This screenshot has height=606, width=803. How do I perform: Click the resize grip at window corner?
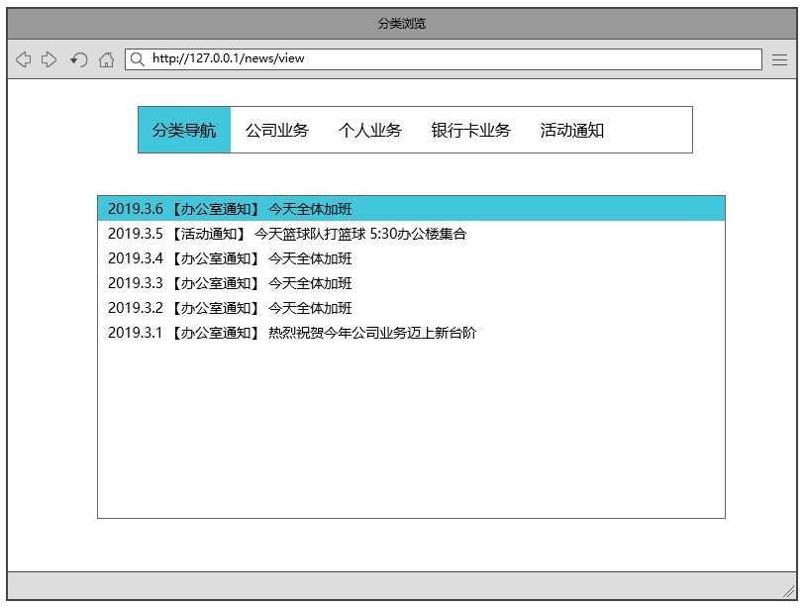coord(788,592)
